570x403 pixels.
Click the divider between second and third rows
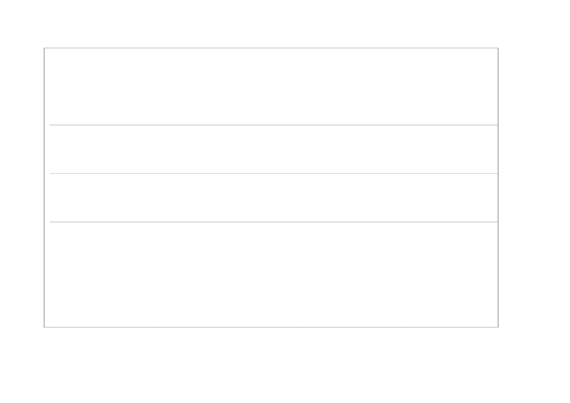click(273, 173)
